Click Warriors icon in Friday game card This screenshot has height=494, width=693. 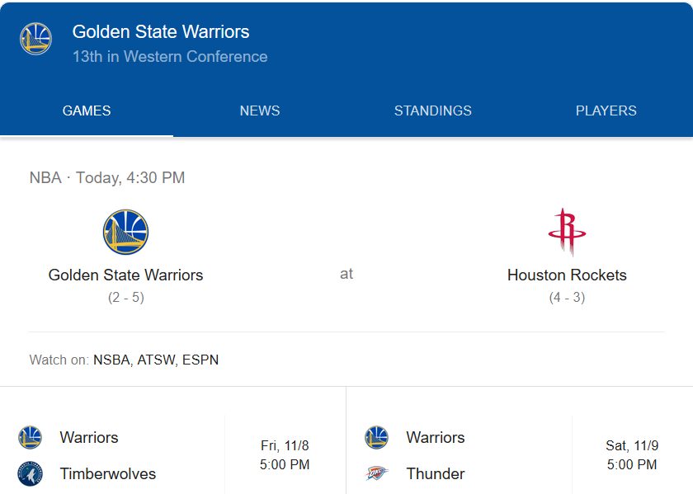pyautogui.click(x=30, y=437)
